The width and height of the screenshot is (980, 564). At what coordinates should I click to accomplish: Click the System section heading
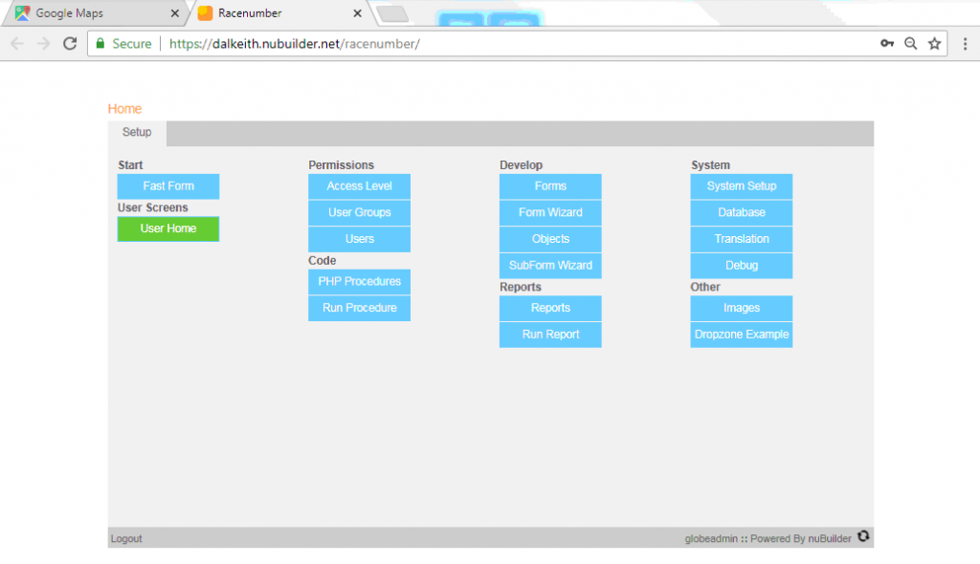point(711,164)
